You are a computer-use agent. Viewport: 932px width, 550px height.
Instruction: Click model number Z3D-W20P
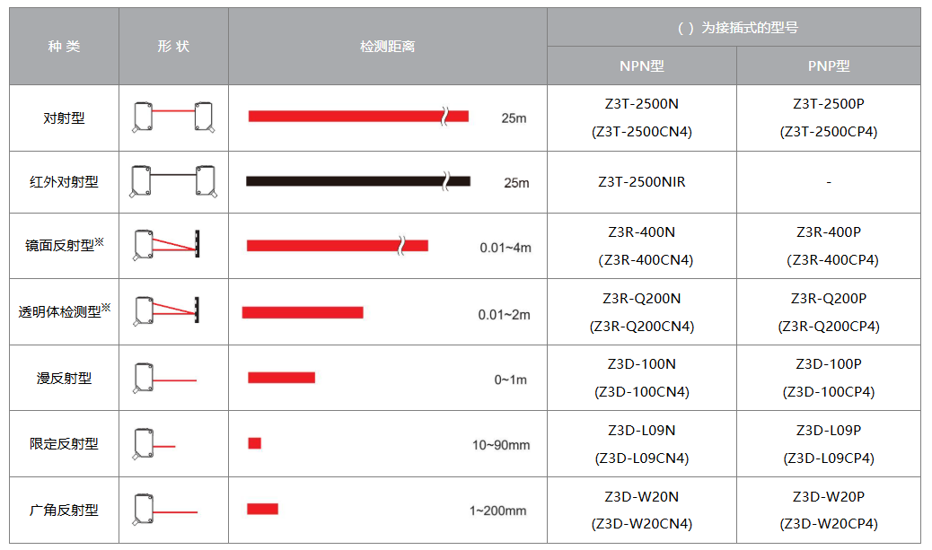(828, 496)
